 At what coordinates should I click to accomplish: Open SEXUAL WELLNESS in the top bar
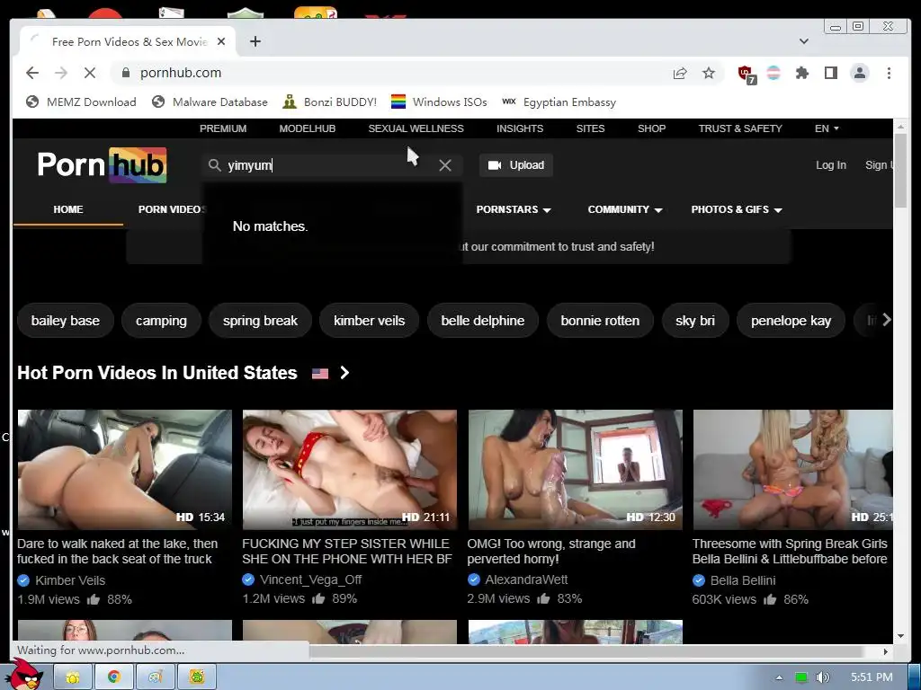click(416, 128)
